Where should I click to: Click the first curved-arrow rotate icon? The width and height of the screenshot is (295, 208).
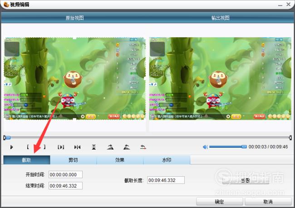[x=110, y=147]
